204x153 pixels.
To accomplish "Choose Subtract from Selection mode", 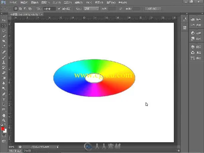I will pyautogui.click(x=25, y=9).
